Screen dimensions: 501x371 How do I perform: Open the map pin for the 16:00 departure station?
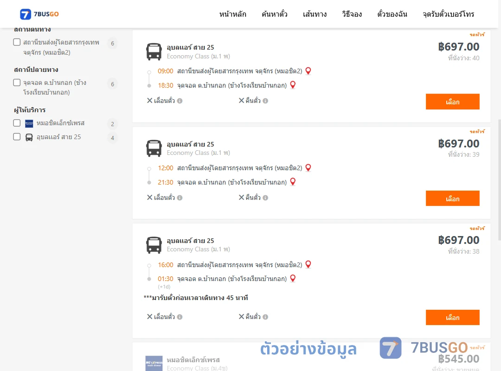(308, 265)
